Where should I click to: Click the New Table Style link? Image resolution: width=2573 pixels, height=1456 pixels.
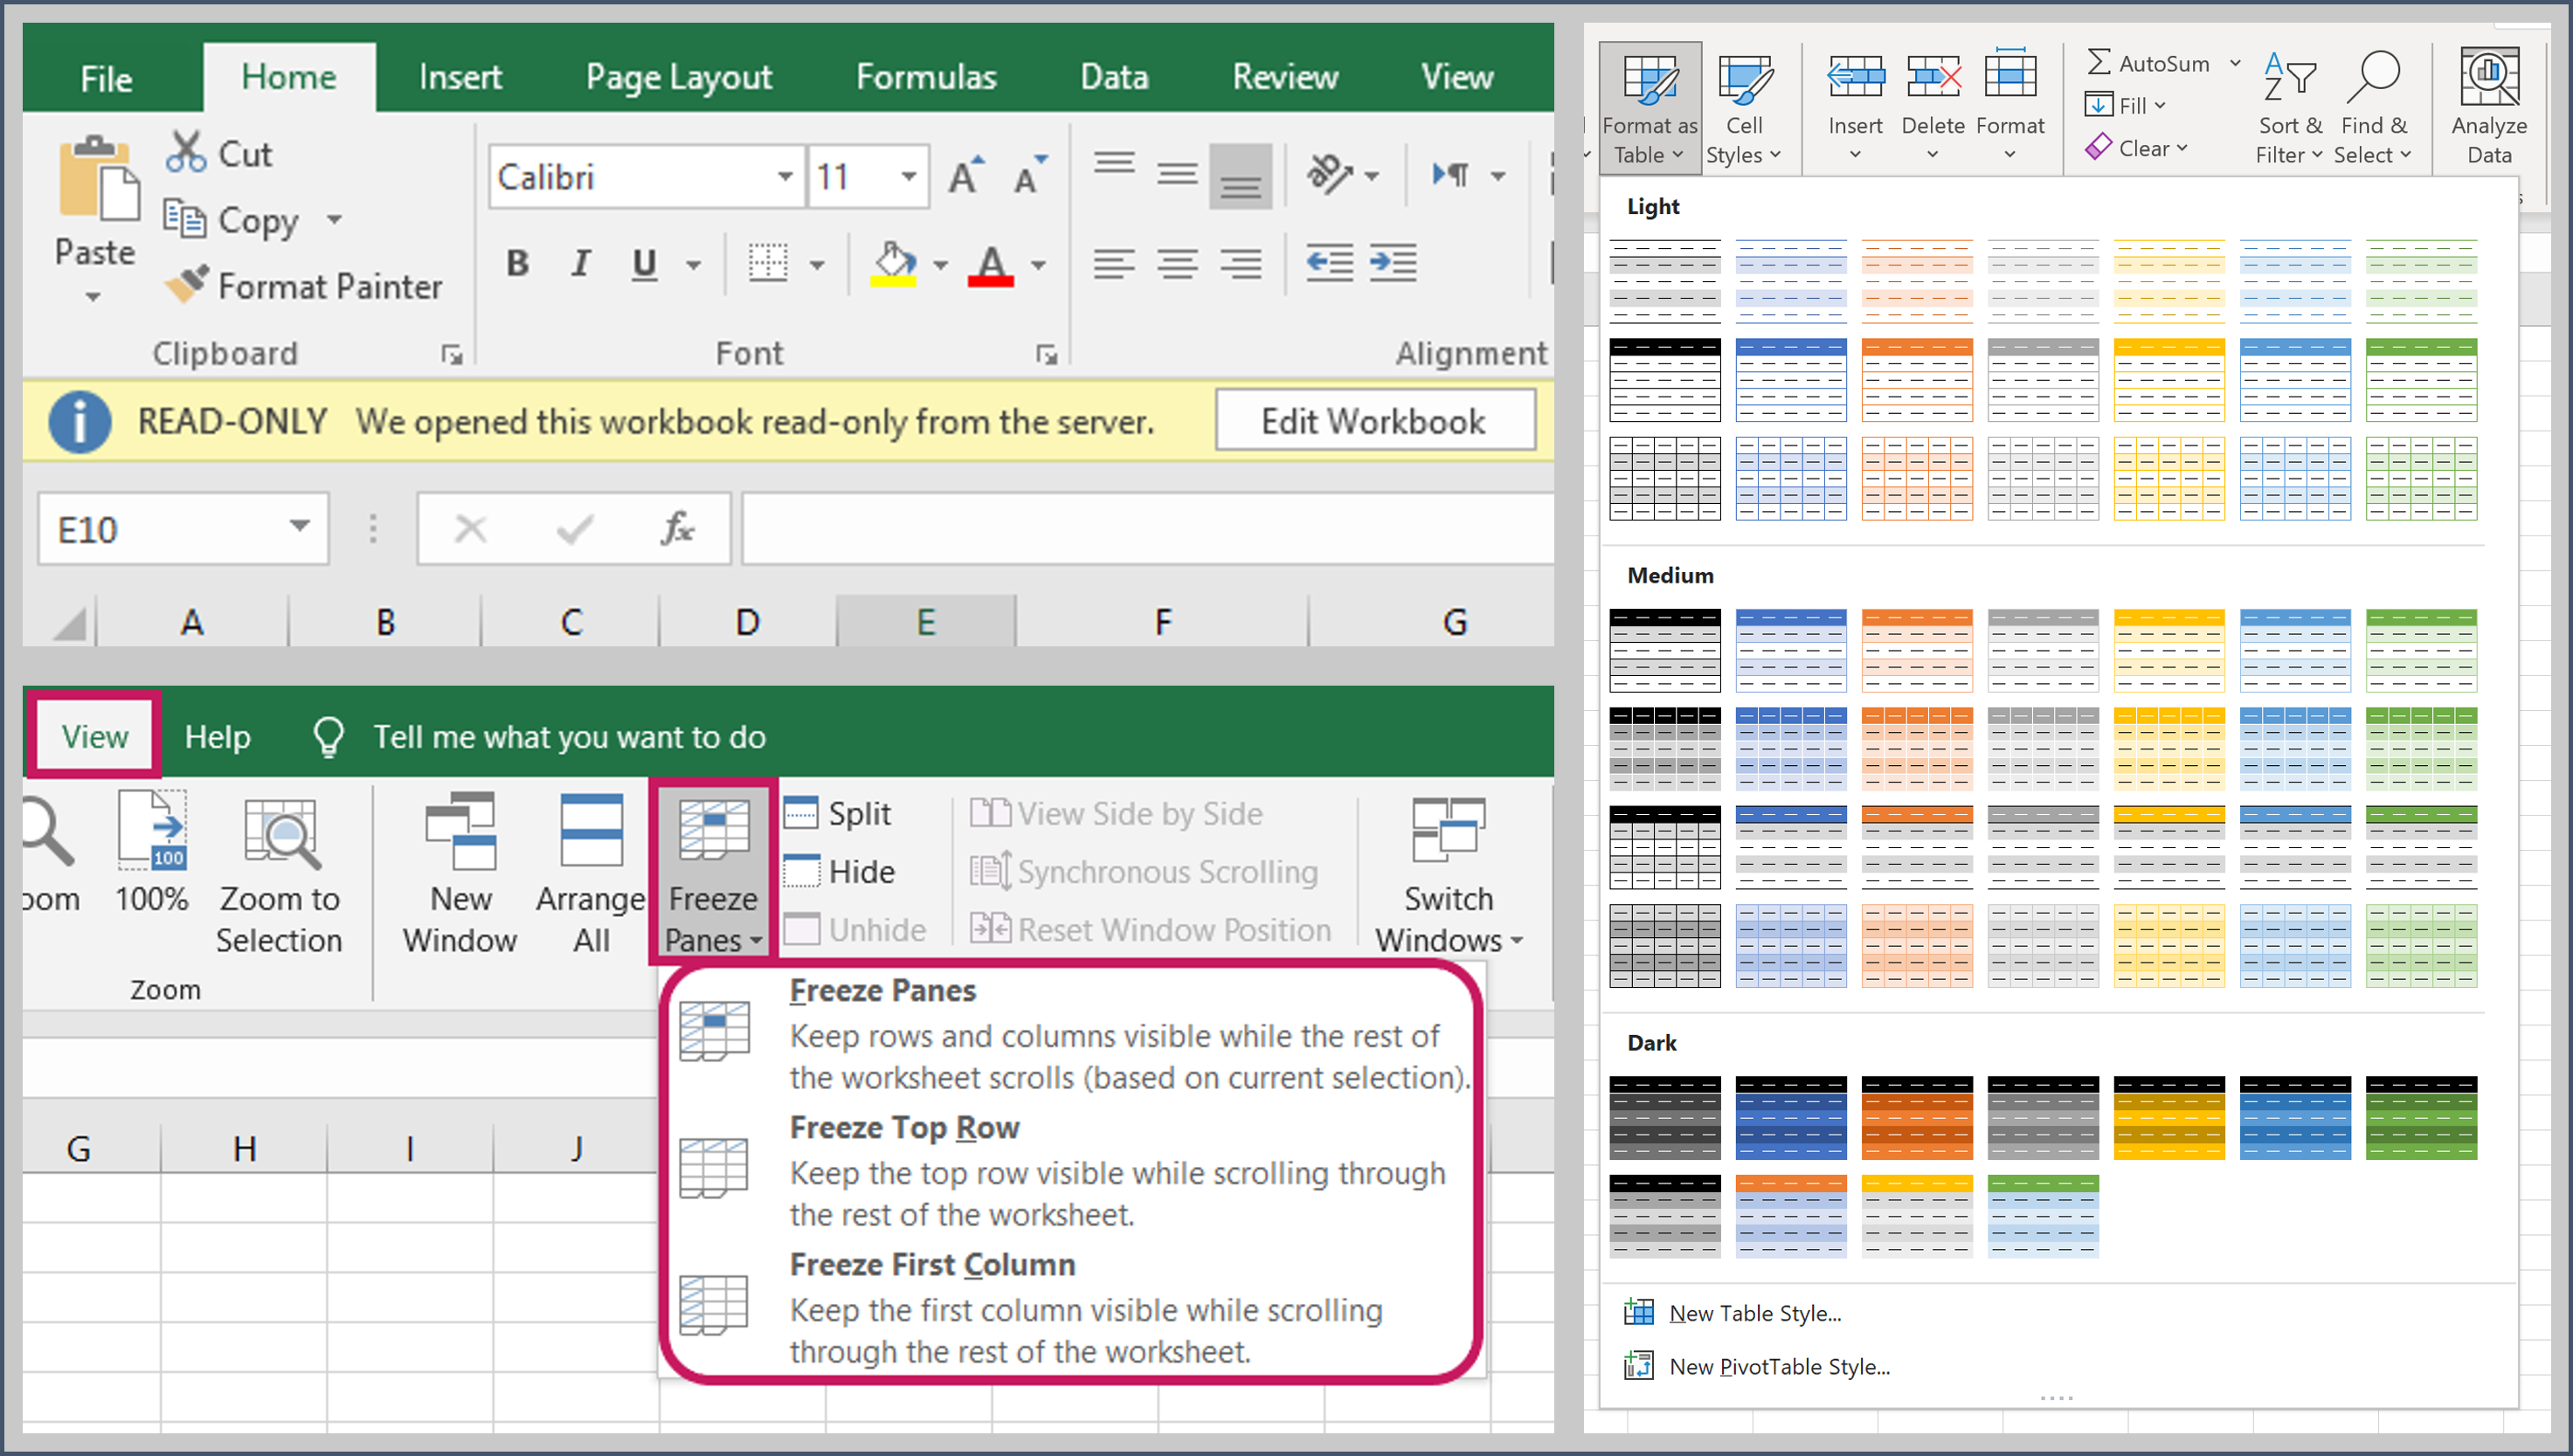[1755, 1312]
